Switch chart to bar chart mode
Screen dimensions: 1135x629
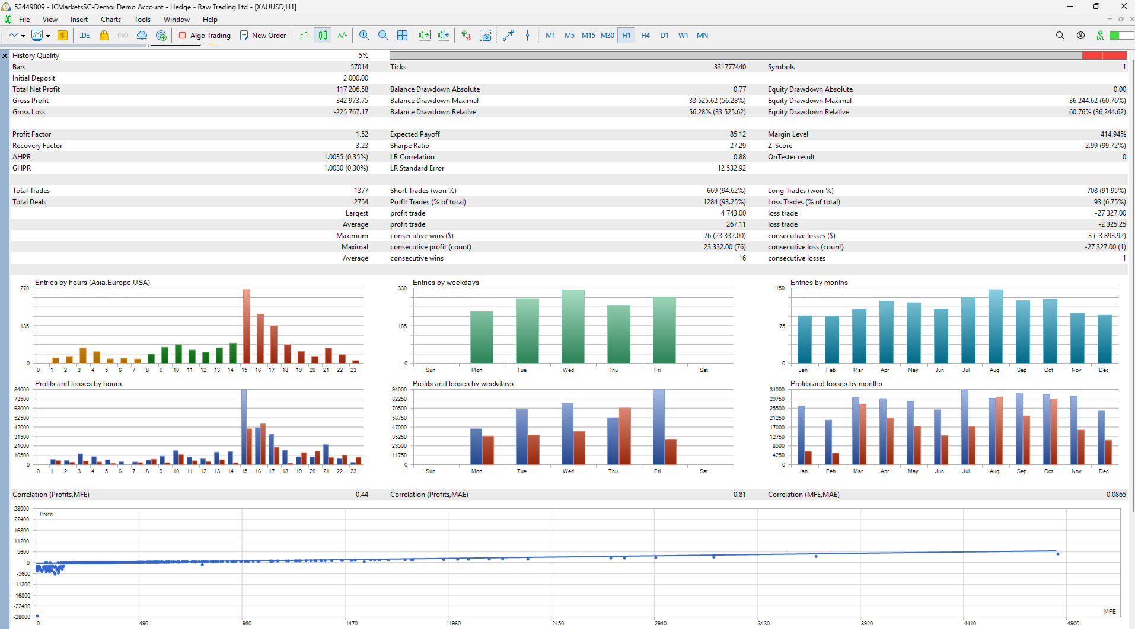pos(304,36)
